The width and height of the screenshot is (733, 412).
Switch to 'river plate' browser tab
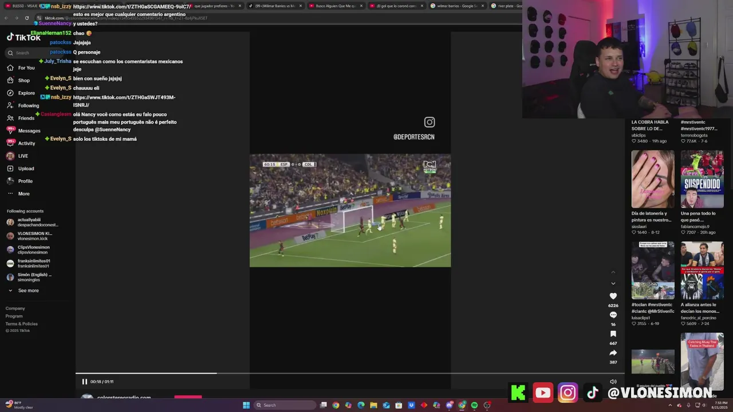[506, 6]
